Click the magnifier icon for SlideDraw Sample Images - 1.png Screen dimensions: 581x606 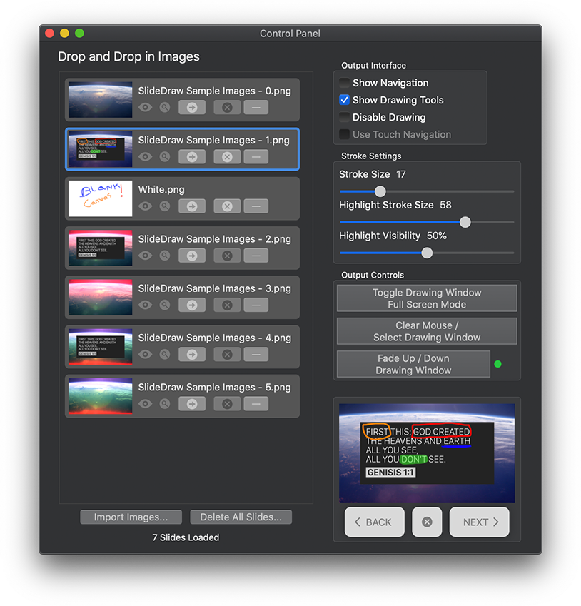click(x=165, y=157)
